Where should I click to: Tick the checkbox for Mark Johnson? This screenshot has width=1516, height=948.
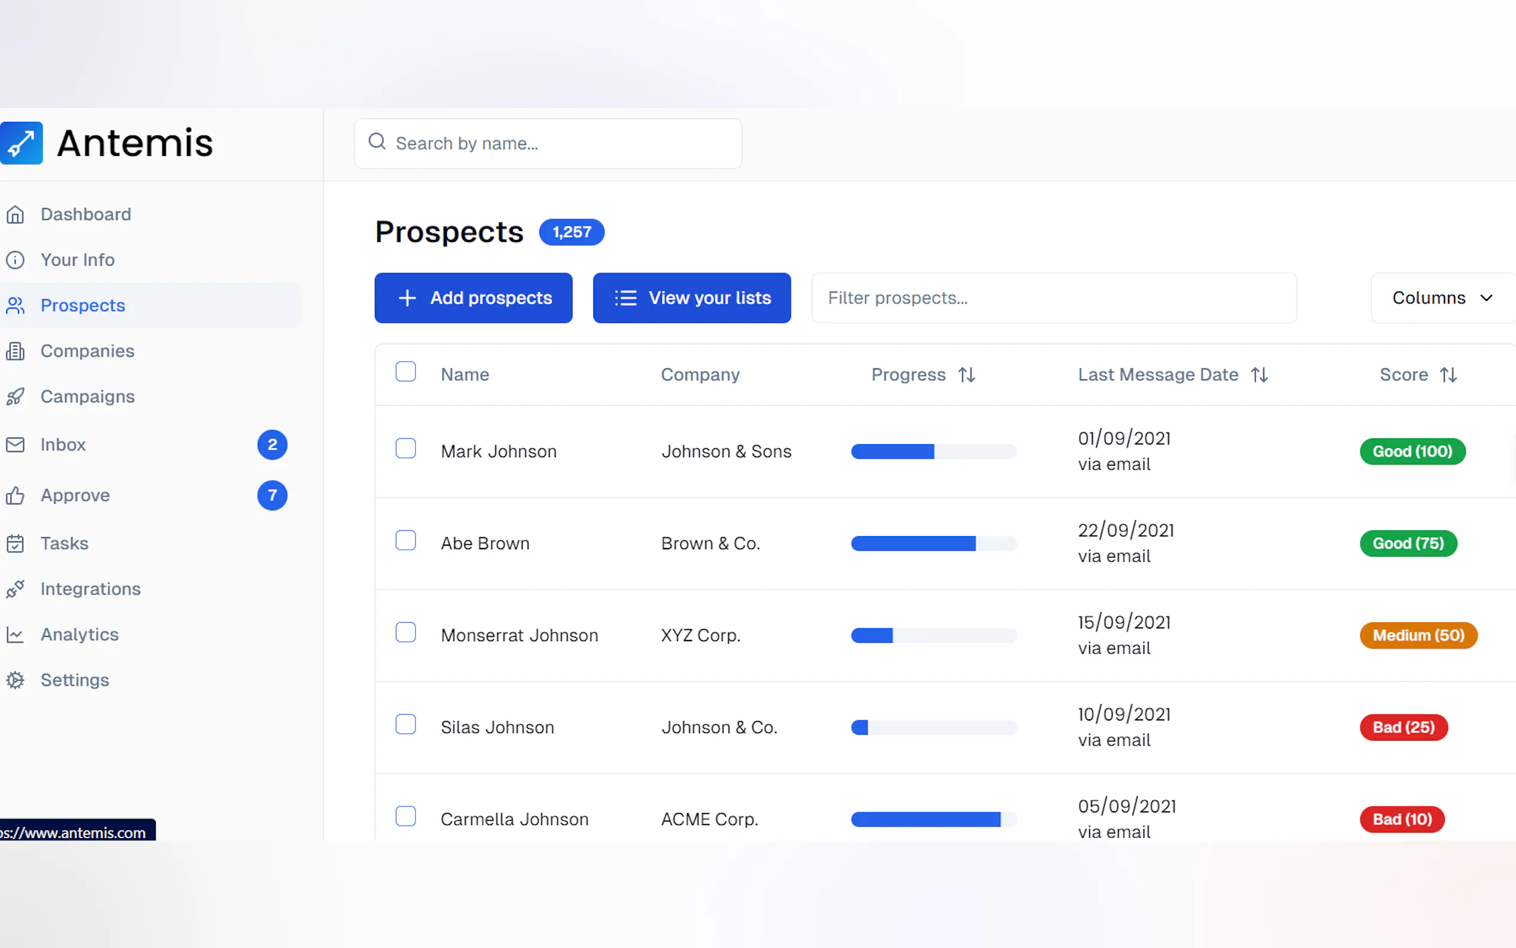[x=405, y=448]
